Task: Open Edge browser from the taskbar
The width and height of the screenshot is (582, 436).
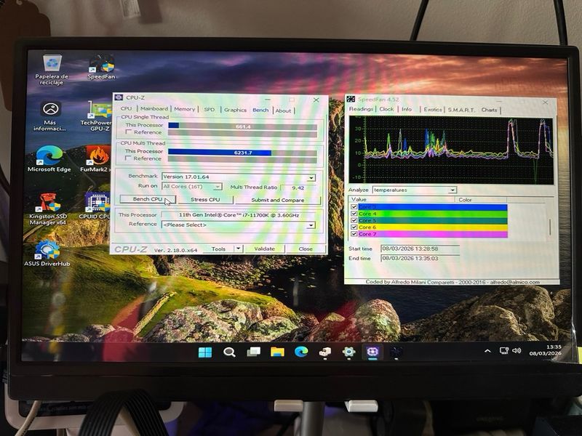Action: [x=301, y=352]
